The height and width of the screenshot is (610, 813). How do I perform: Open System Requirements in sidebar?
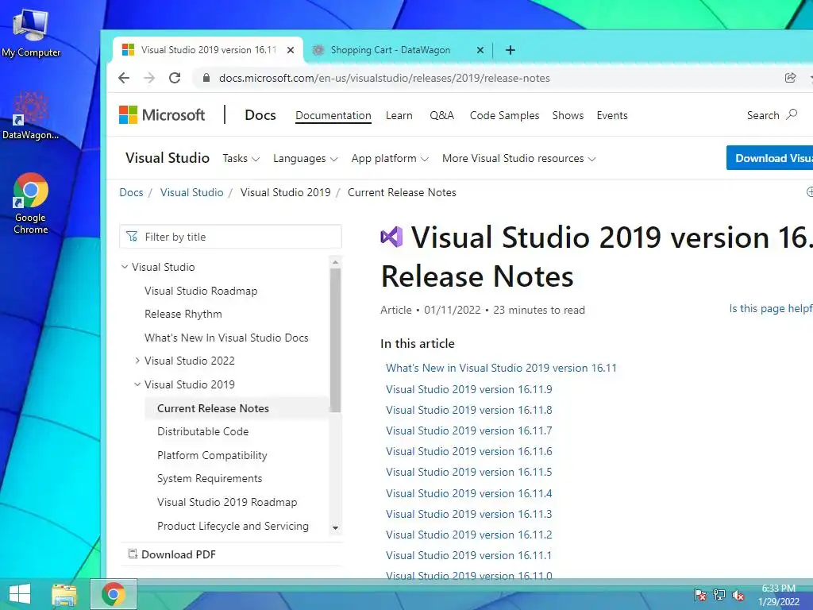[x=210, y=478]
